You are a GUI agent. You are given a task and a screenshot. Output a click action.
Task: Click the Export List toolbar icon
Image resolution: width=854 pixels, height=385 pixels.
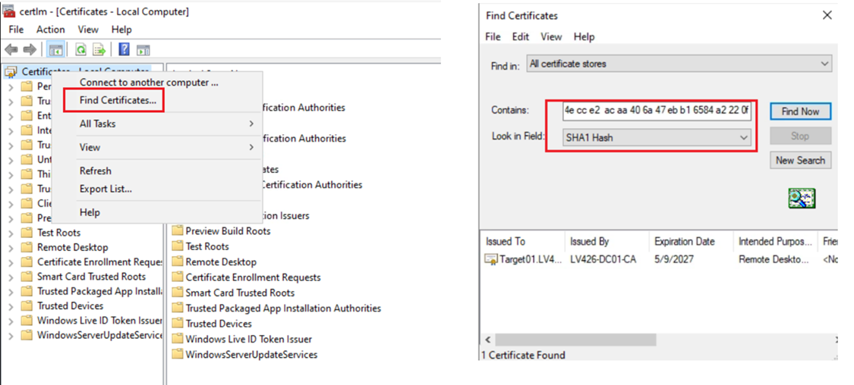point(99,50)
